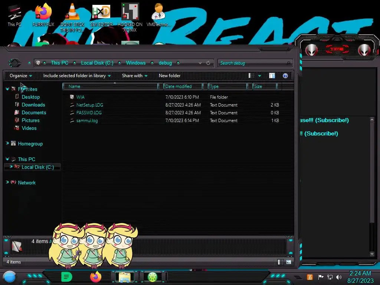Click debug breadcrumb in address bar
380x285 pixels.
pos(165,63)
